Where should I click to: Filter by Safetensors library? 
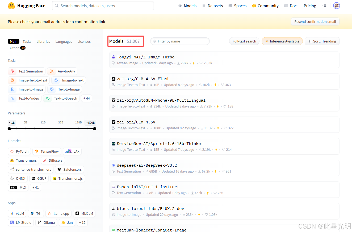[70, 169]
